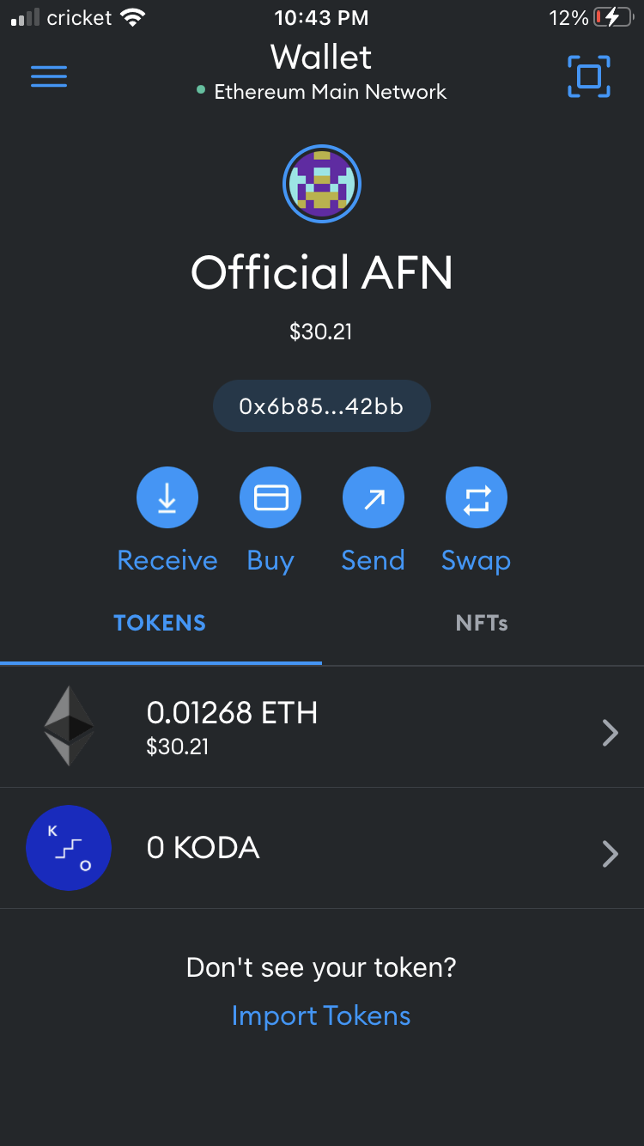Tap the Receive label
The width and height of the screenshot is (644, 1146).
167,560
